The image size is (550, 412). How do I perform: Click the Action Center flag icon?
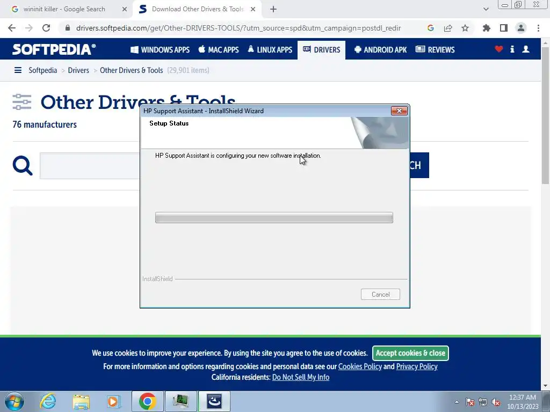pyautogui.click(x=470, y=402)
